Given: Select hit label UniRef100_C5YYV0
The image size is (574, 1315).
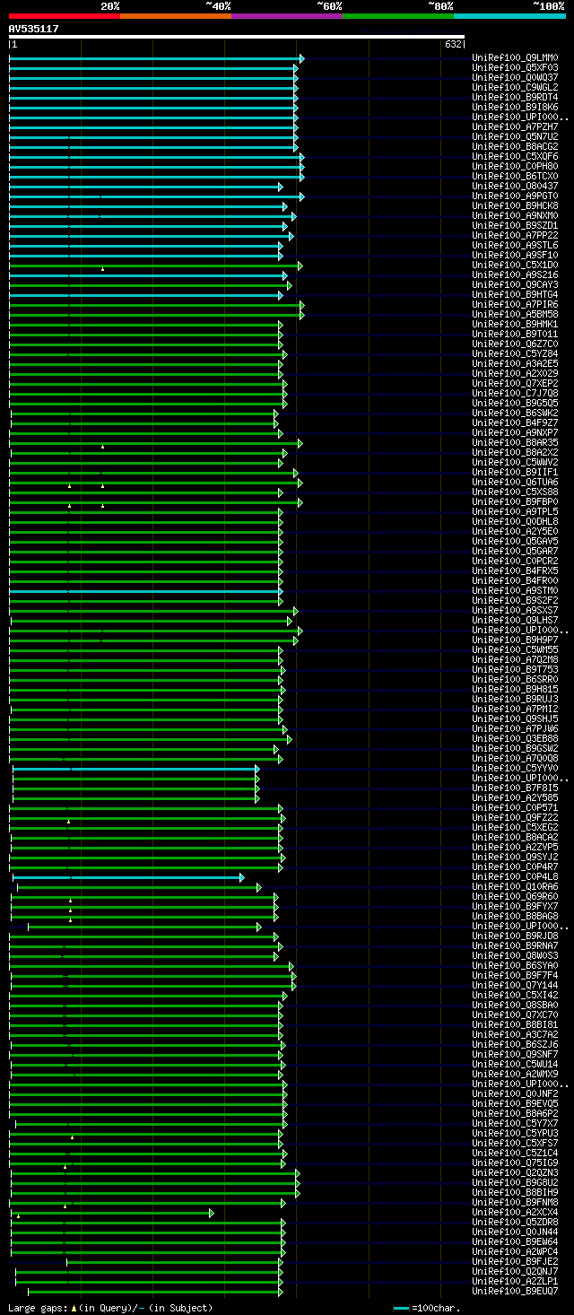Looking at the screenshot, I should coord(515,769).
